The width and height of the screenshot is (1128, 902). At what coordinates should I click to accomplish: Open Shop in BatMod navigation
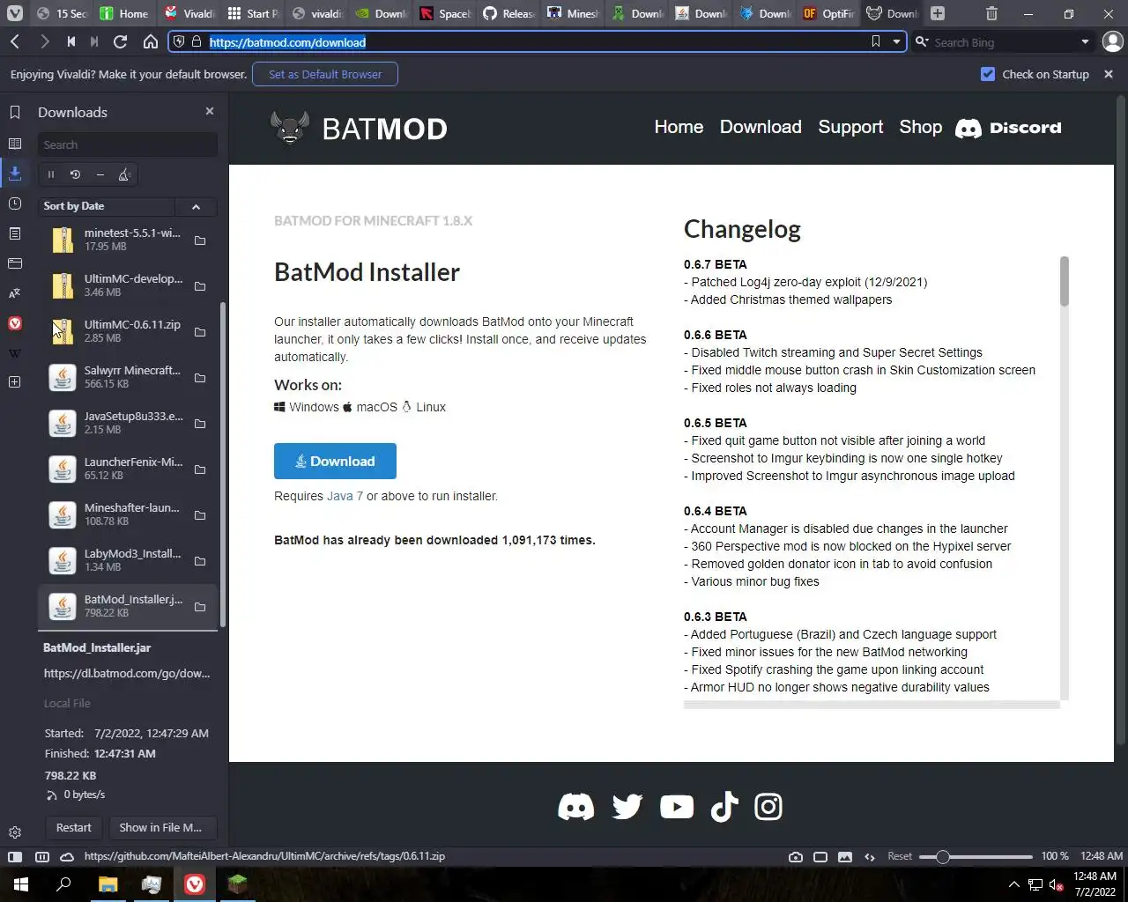coord(920,127)
